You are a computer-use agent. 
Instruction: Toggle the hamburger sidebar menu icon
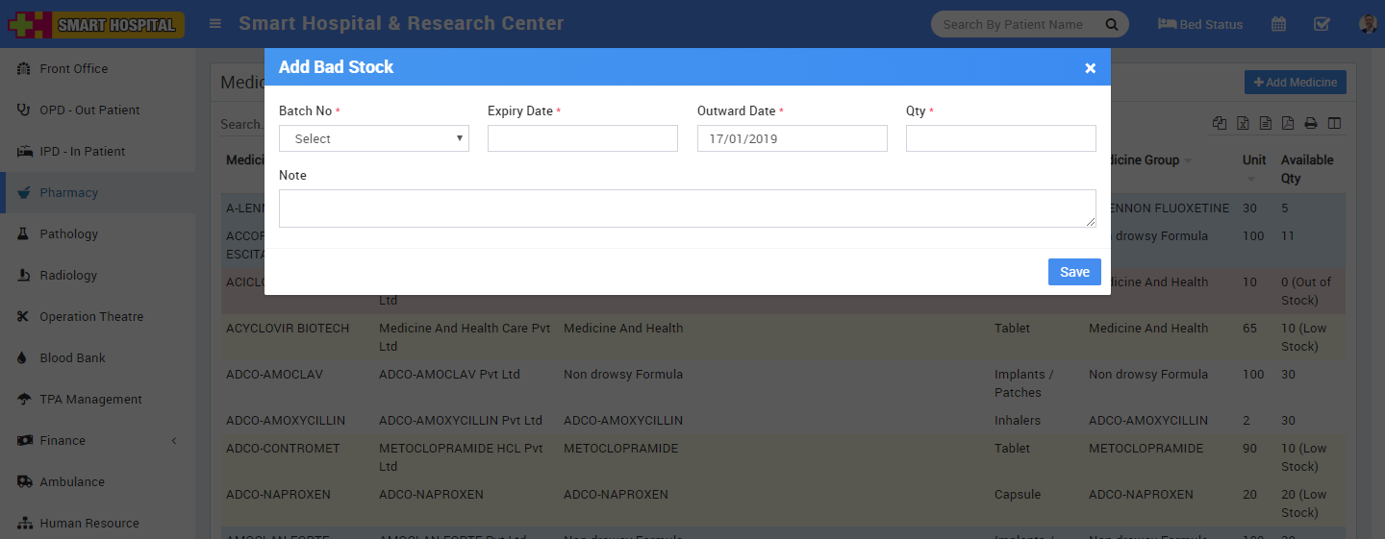pyautogui.click(x=214, y=24)
